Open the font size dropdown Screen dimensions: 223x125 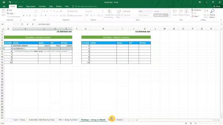(x=41, y=11)
